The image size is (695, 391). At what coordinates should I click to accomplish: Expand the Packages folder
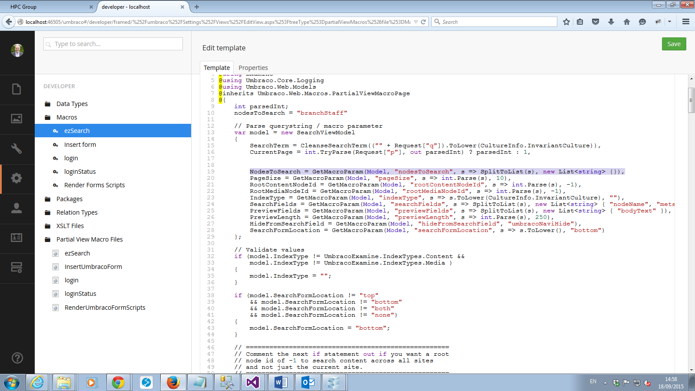click(x=69, y=199)
